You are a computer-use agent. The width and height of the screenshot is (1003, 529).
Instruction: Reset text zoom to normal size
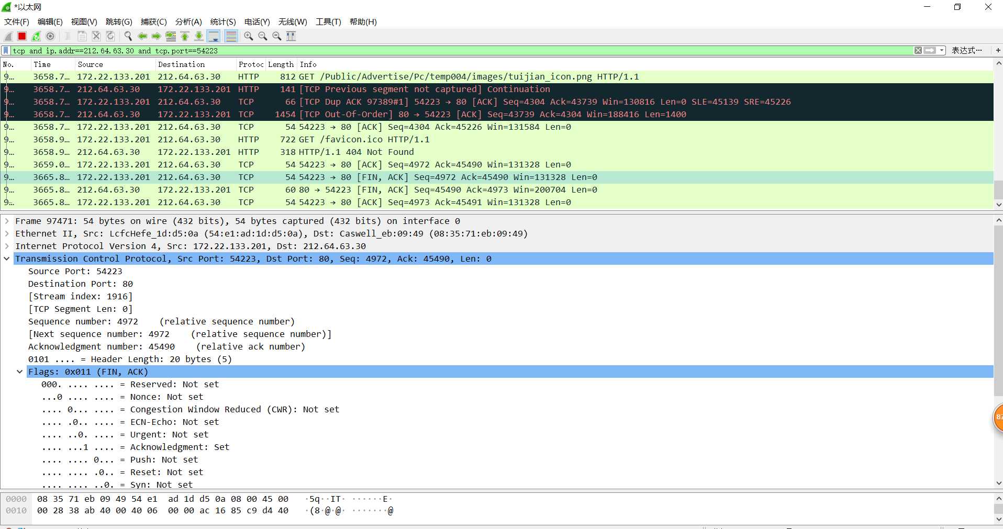(x=277, y=36)
